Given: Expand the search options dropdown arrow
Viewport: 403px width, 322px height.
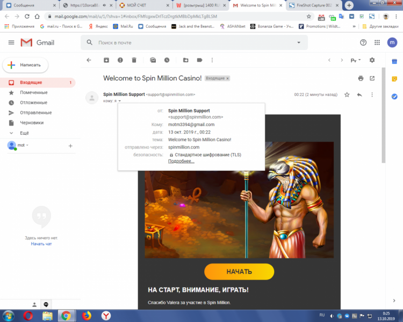Looking at the screenshot, I should 299,42.
